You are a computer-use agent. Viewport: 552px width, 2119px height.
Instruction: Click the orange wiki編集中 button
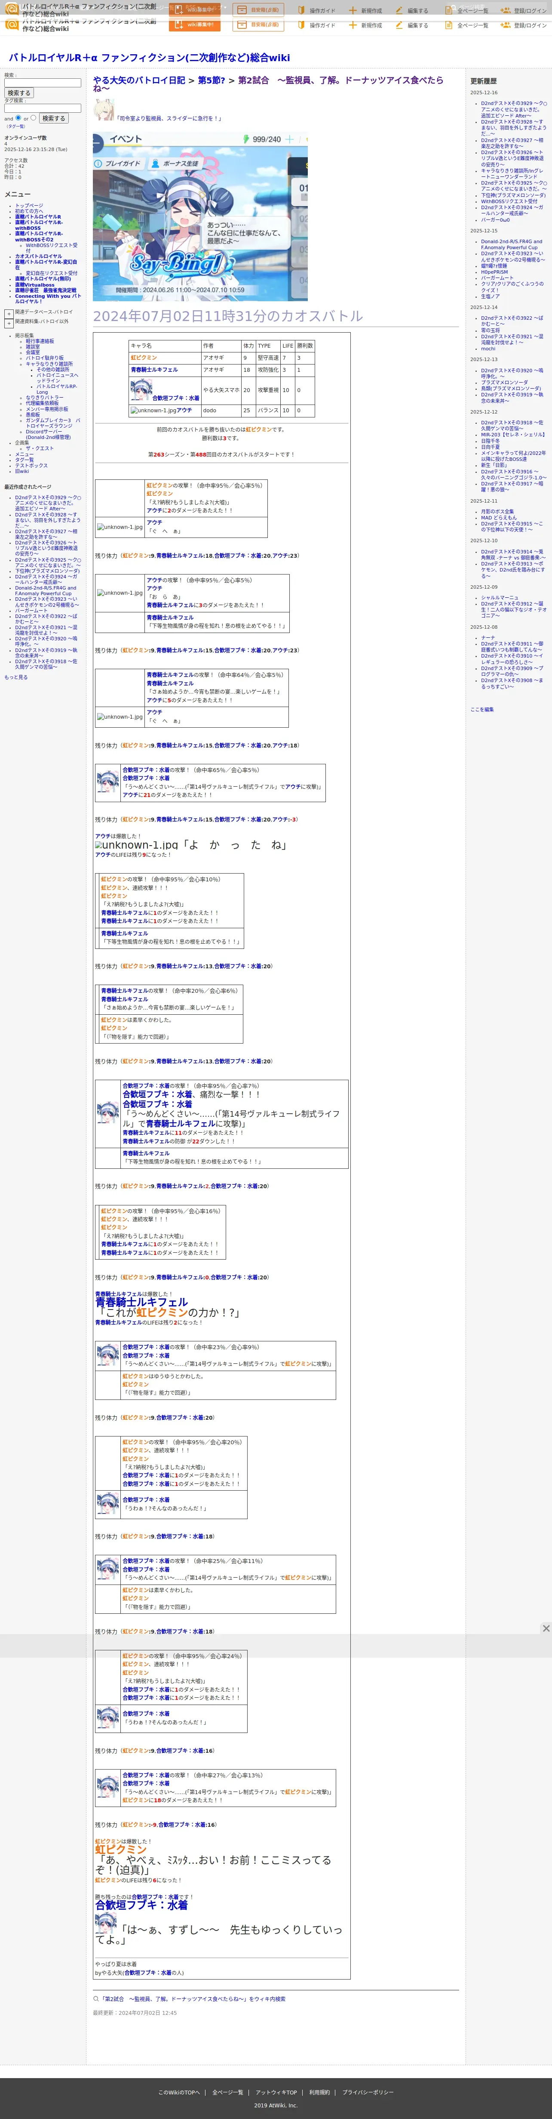tap(195, 25)
